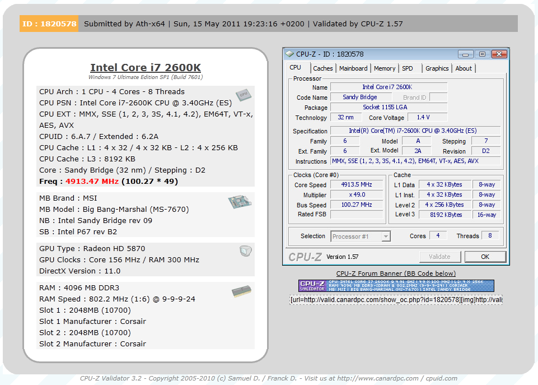Click the Level 2 4 x 256 KBytes value

(x=445, y=205)
